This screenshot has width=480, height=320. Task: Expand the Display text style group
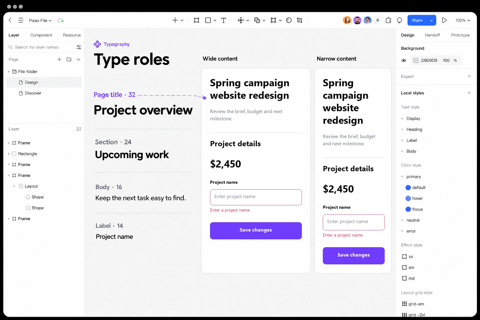[402, 119]
